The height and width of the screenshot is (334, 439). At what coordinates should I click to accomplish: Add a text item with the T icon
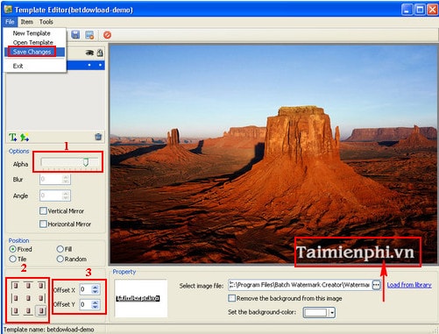point(12,137)
